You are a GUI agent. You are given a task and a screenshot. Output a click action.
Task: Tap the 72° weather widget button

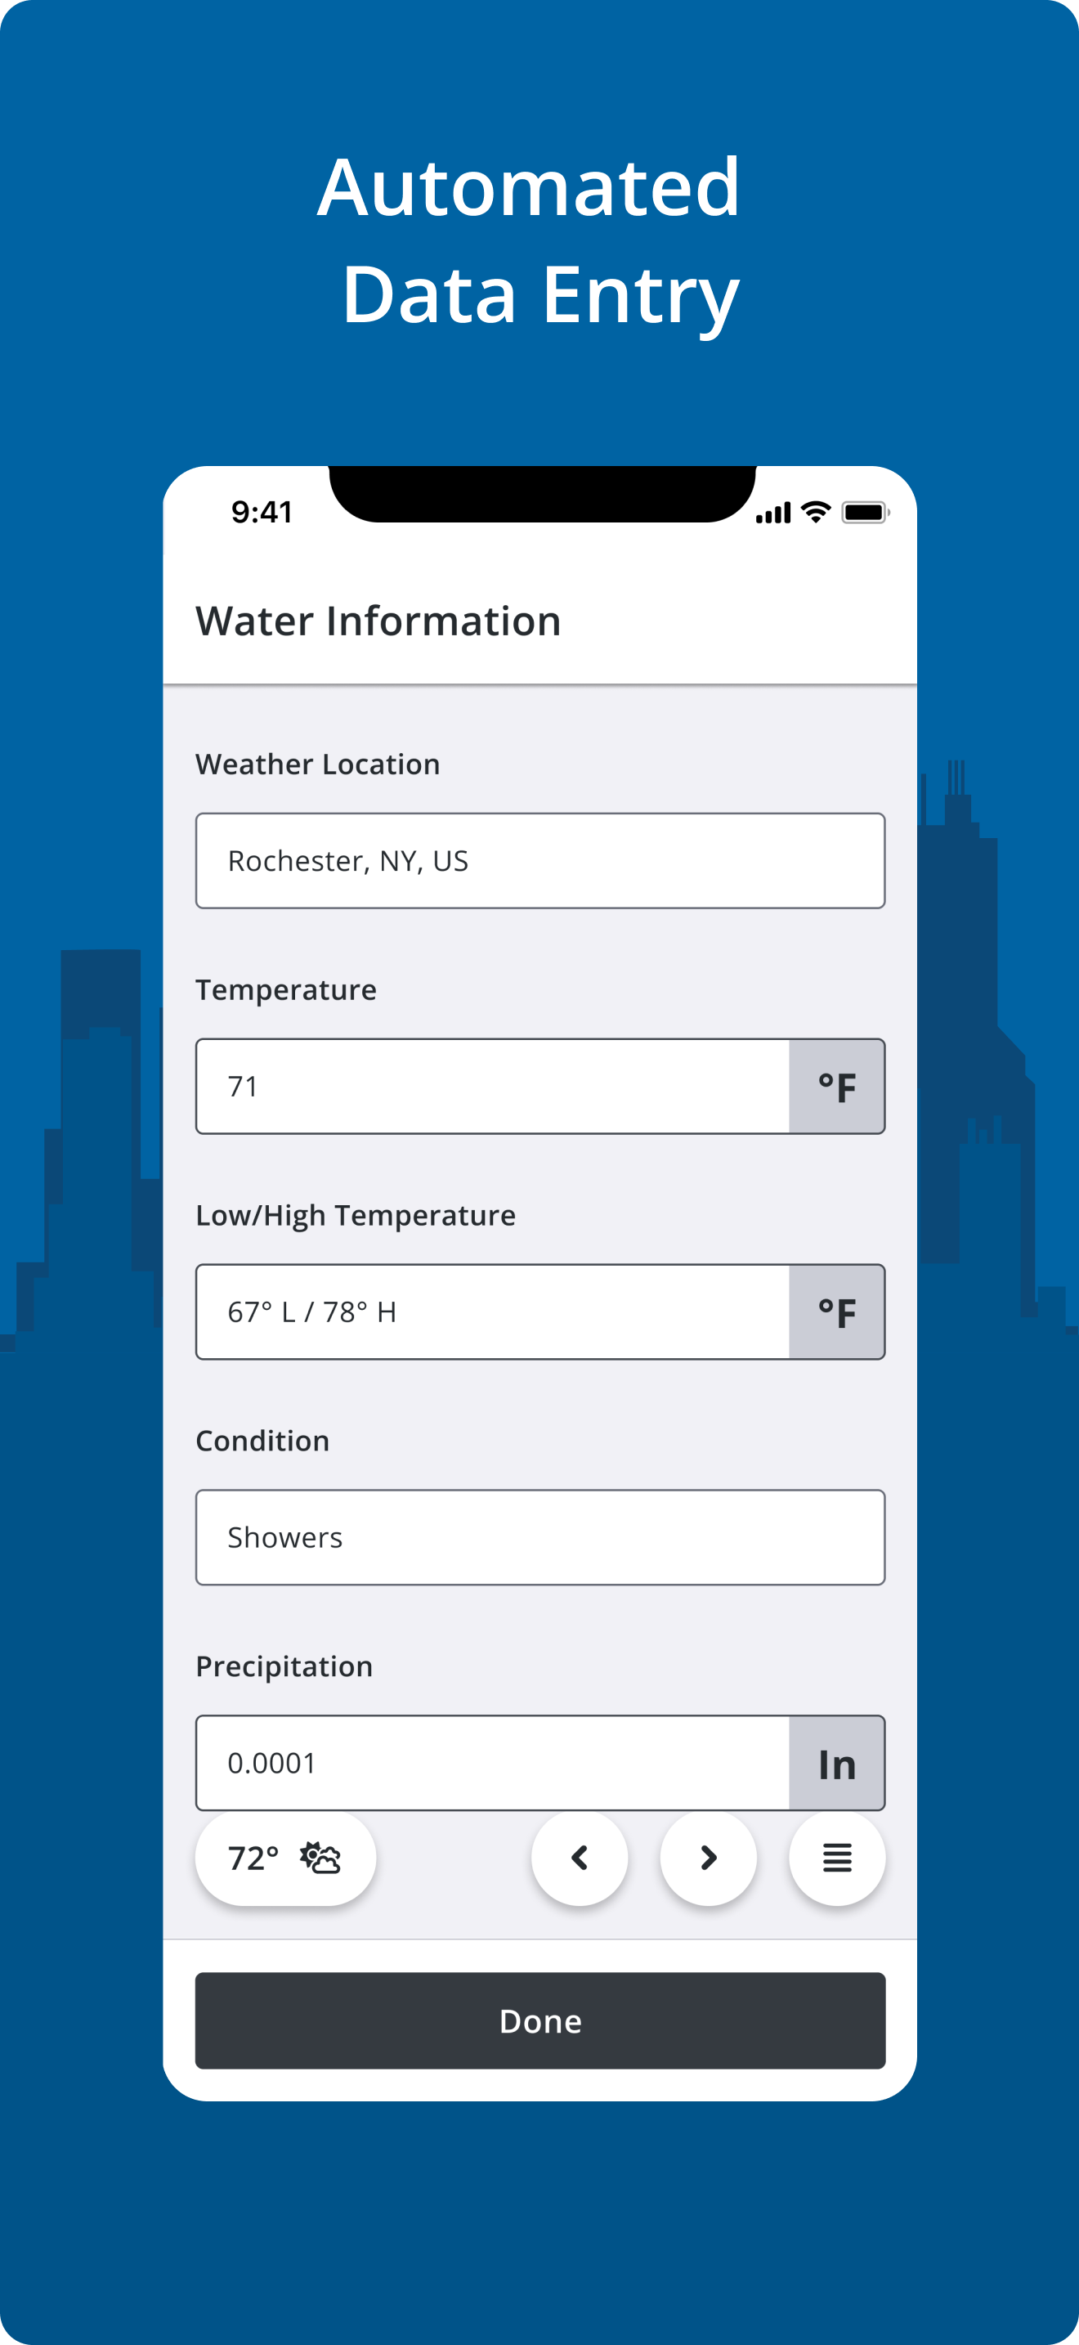click(x=285, y=1857)
